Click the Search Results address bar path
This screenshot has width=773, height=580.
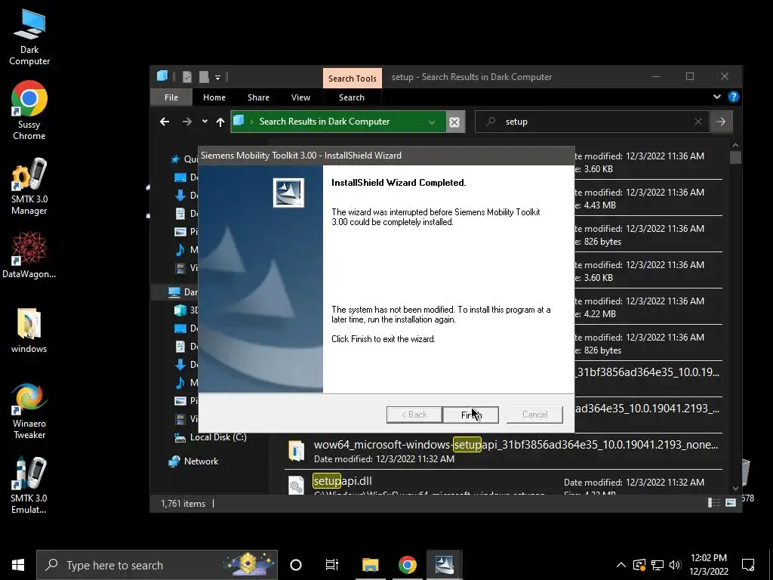tap(325, 122)
